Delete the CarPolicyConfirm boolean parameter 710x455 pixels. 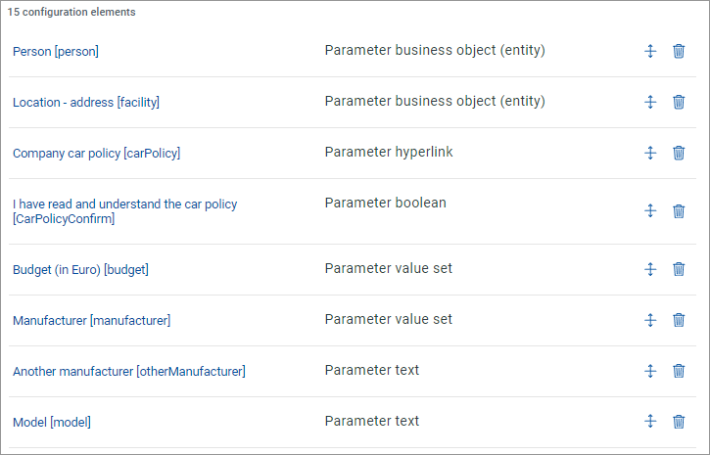point(679,210)
